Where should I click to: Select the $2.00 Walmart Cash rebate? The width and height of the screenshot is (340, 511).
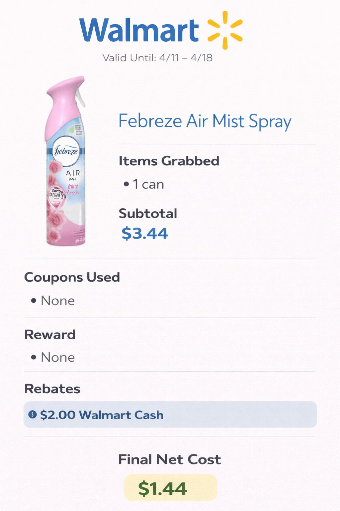[x=102, y=415]
